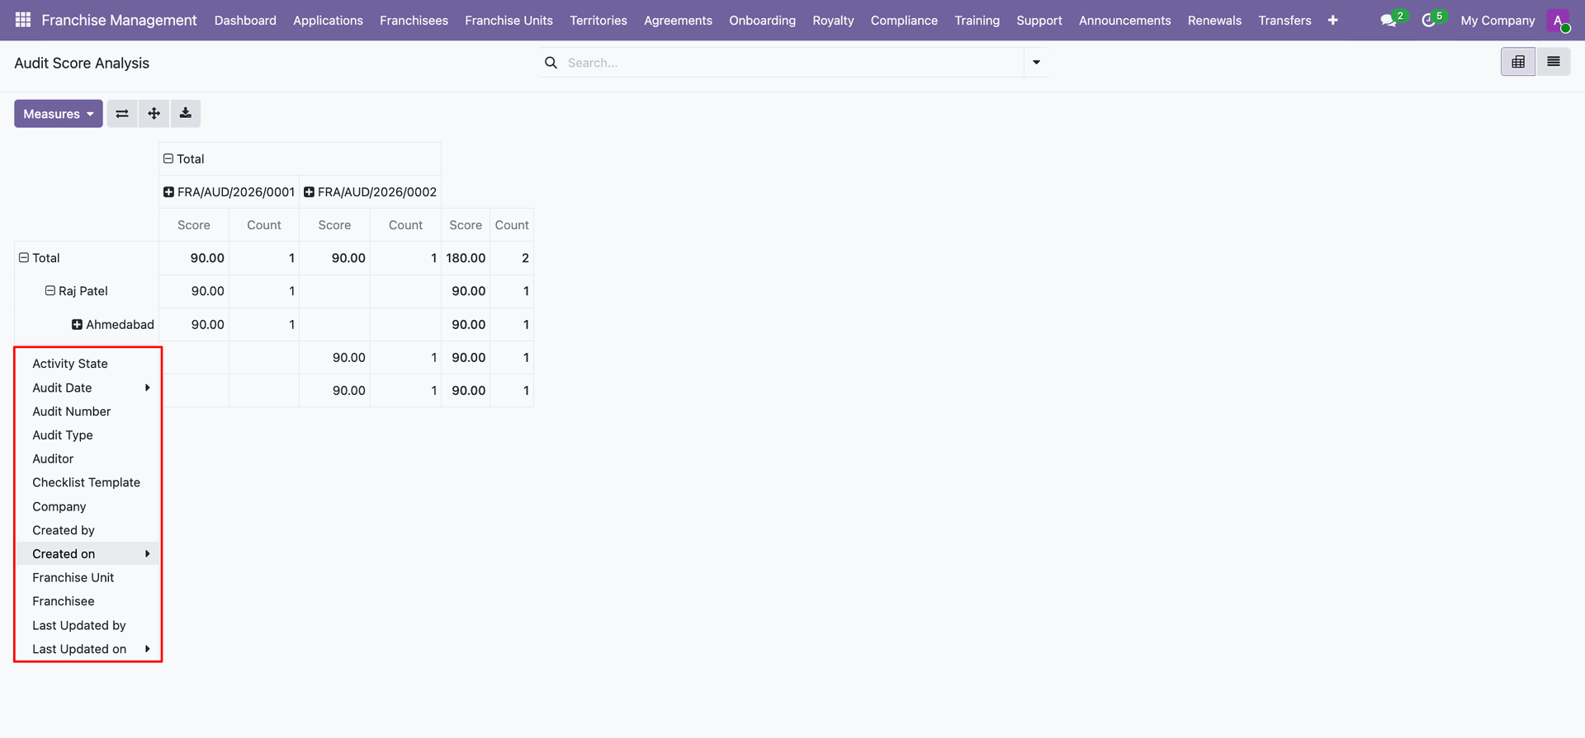Sort by total Score column header
The width and height of the screenshot is (1585, 738).
[466, 225]
